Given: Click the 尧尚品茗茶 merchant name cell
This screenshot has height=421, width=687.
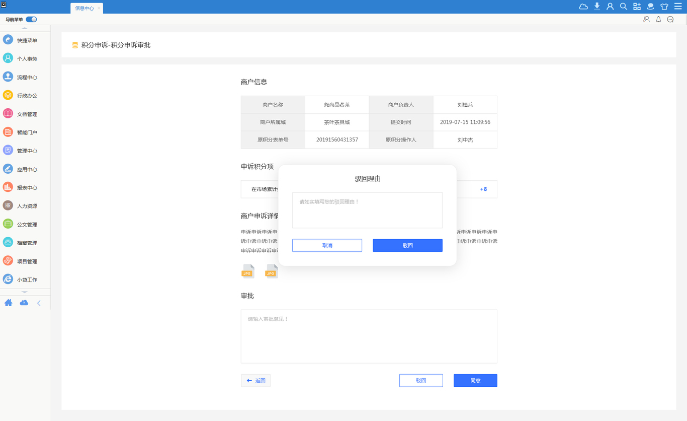Looking at the screenshot, I should click(x=337, y=105).
